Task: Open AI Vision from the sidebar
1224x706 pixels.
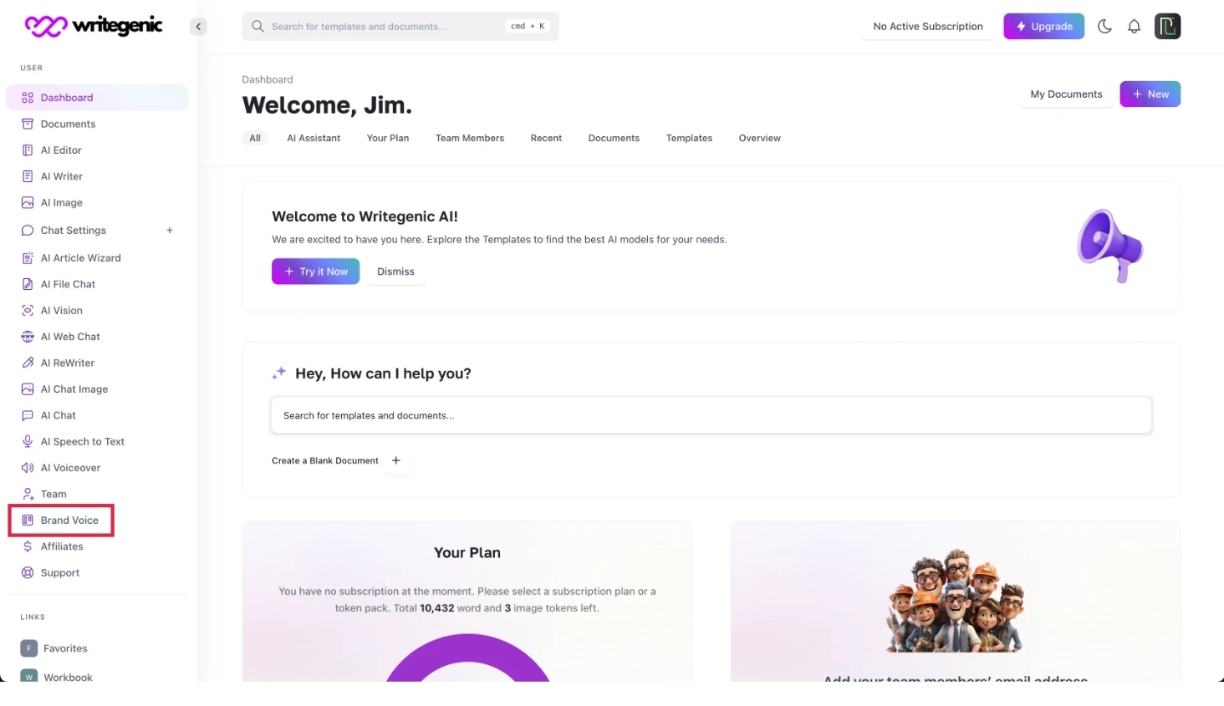Action: tap(62, 311)
